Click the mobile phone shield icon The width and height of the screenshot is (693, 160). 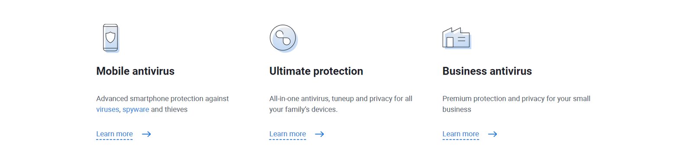coord(111,38)
